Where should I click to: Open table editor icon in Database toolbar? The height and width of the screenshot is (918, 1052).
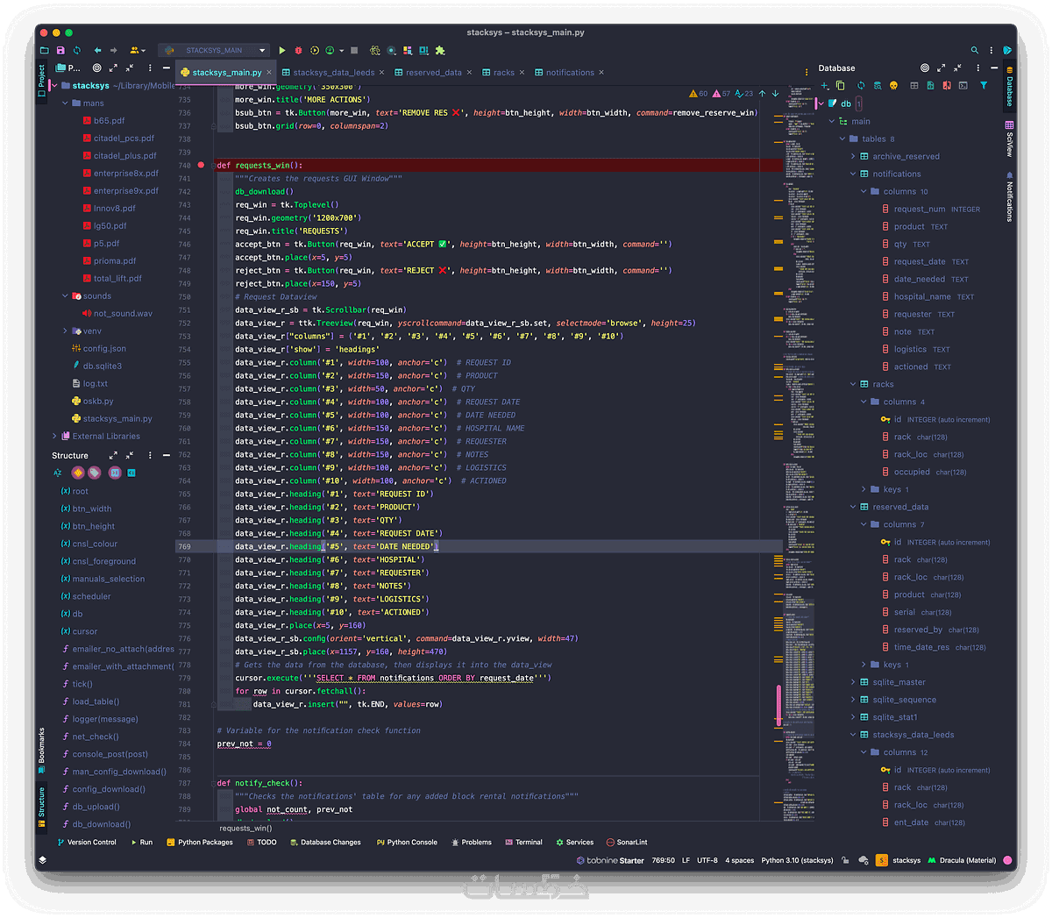pos(914,86)
